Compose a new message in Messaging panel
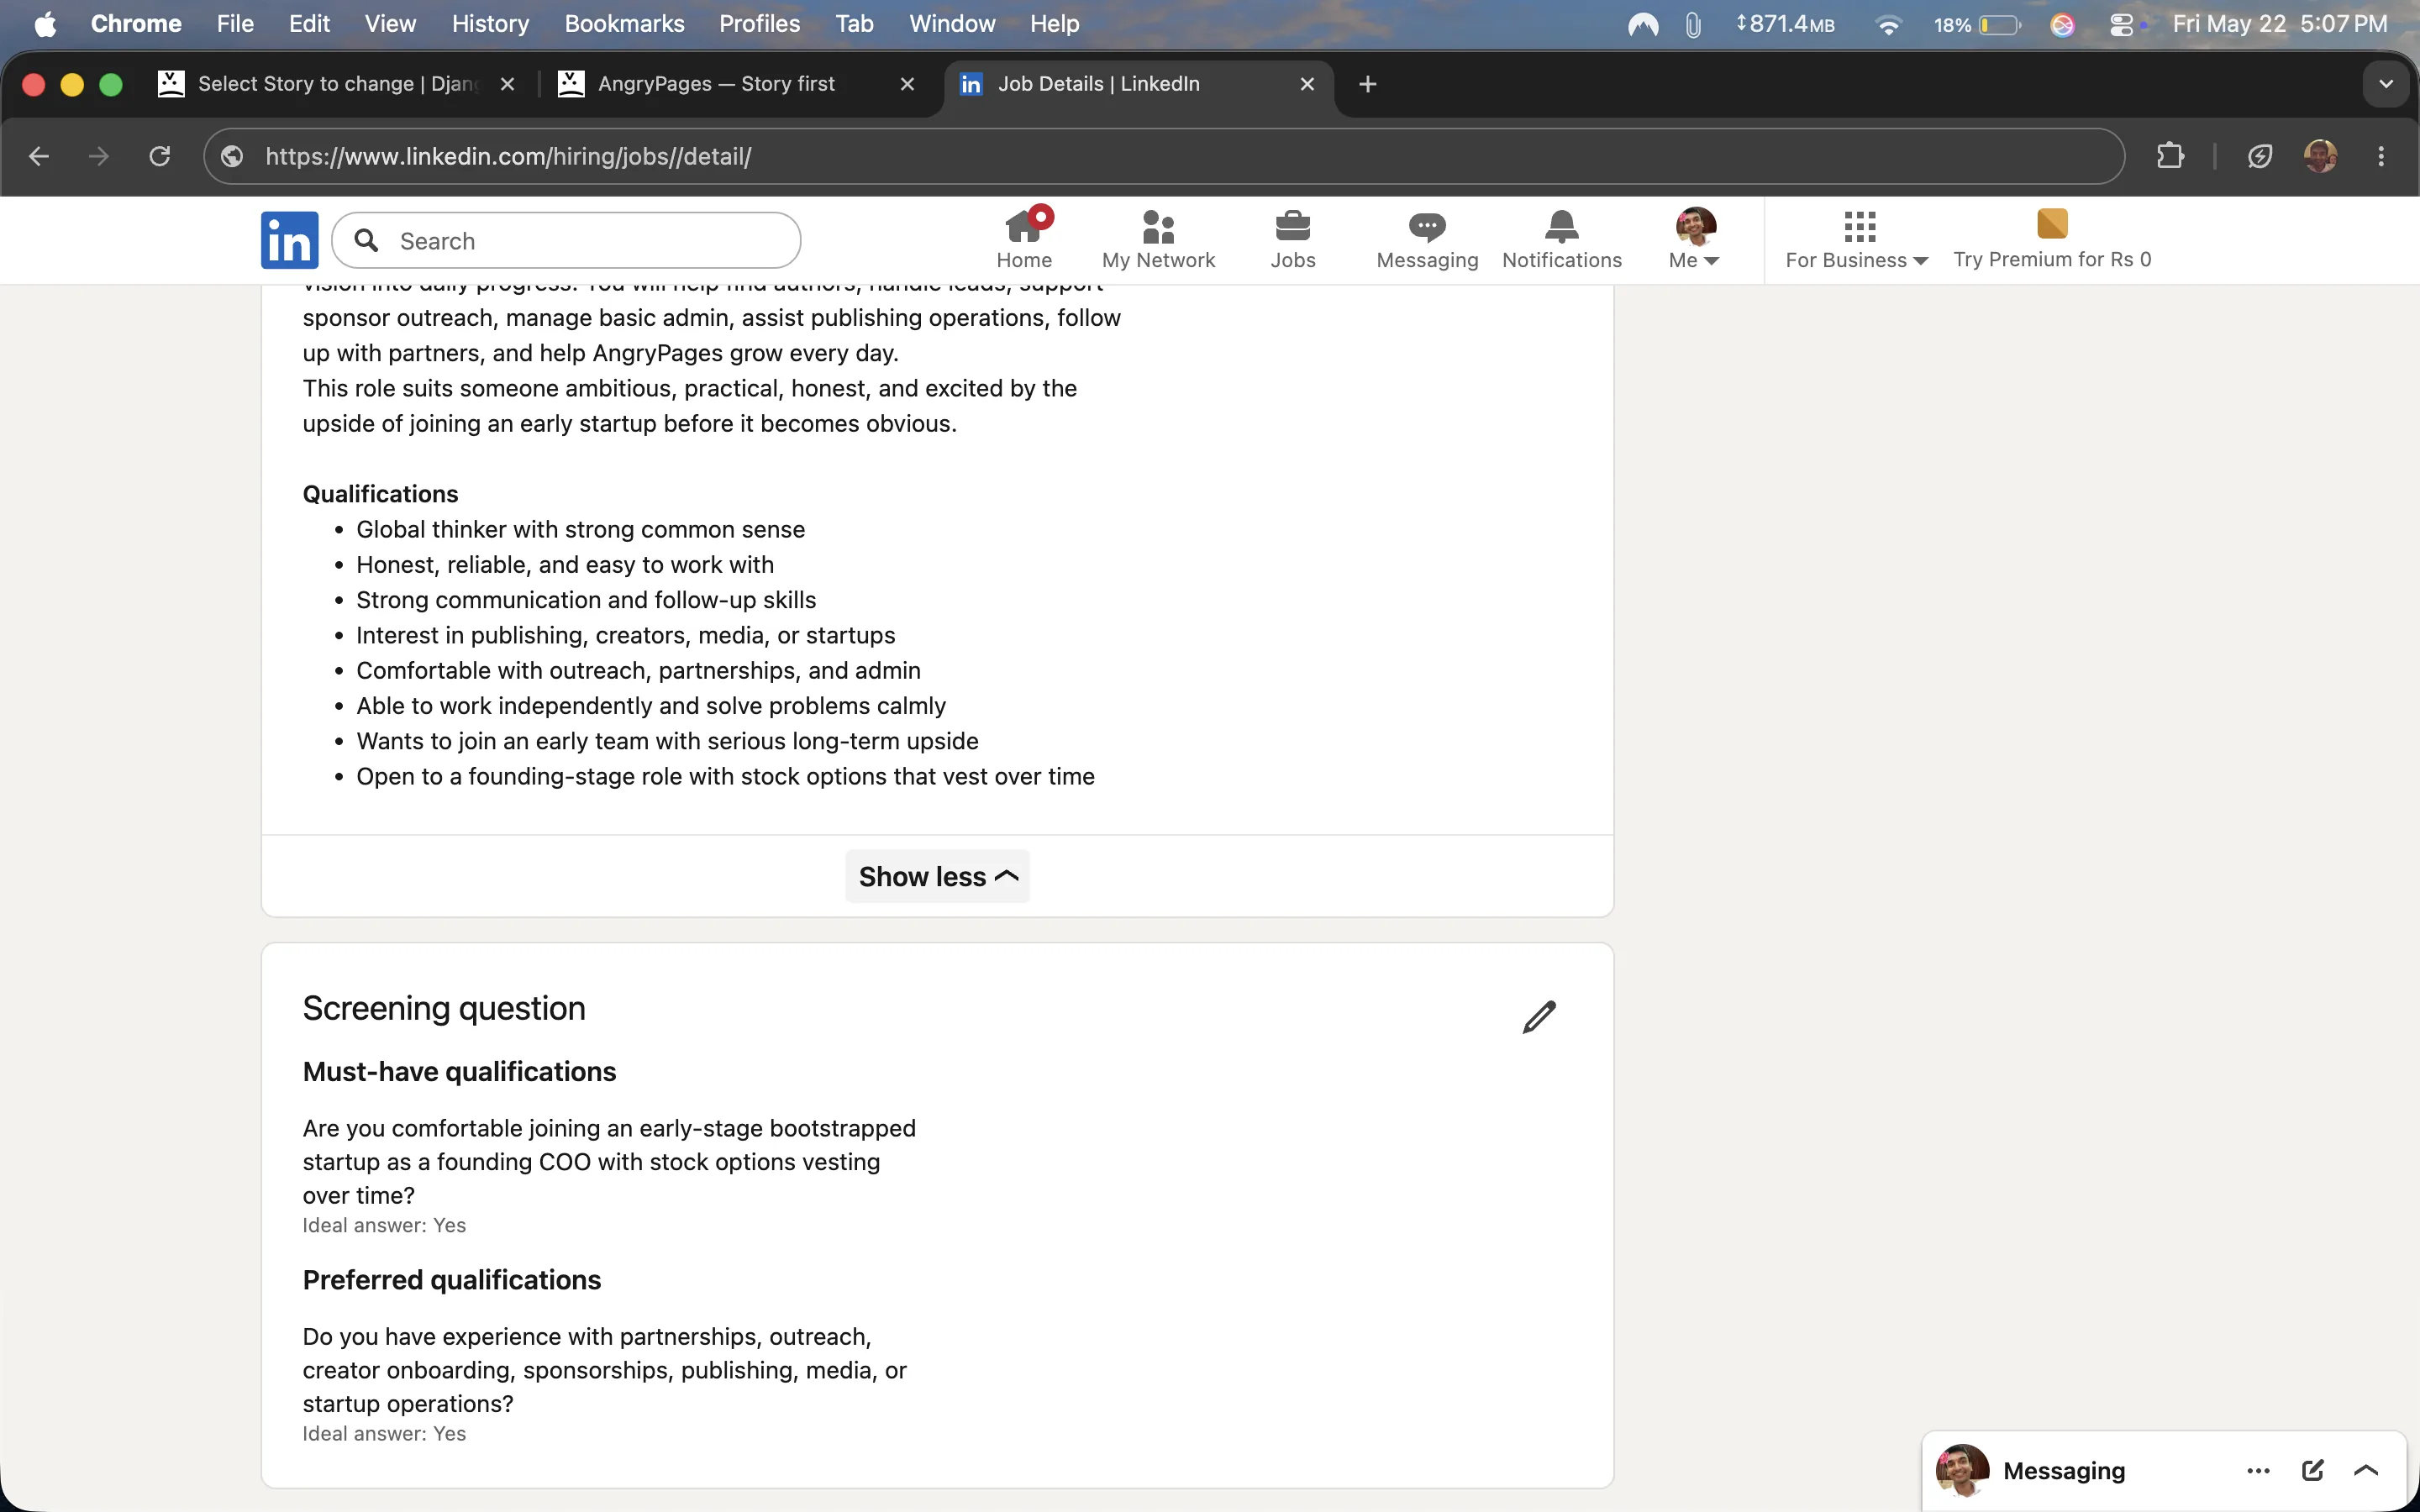This screenshot has width=2420, height=1512. (2312, 1470)
